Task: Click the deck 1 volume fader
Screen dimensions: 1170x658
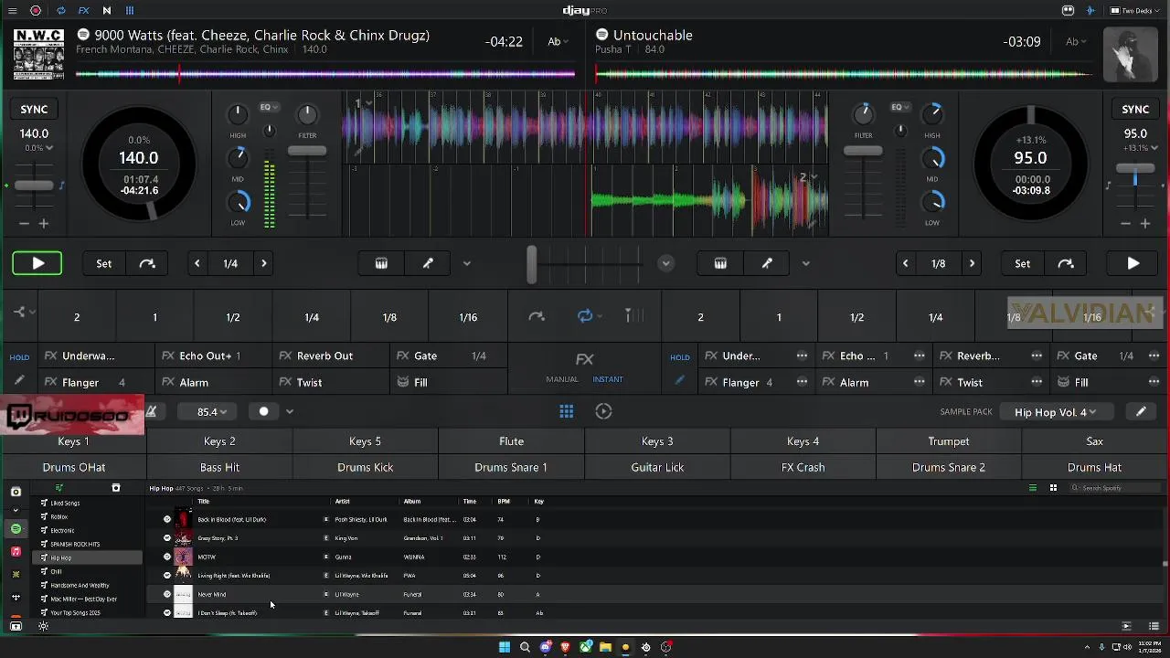Action: (307, 151)
